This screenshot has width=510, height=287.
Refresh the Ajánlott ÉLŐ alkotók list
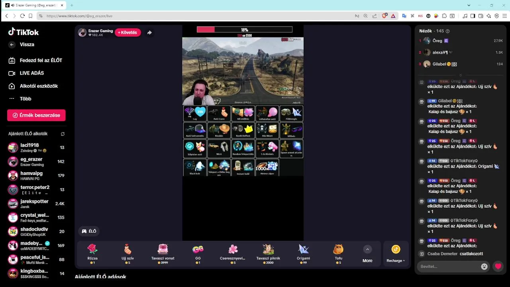click(x=63, y=134)
